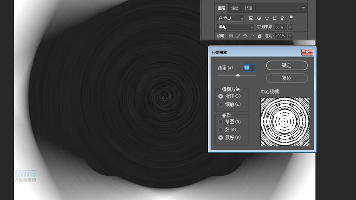
Task: Filter layers by adjustment layer icon
Action: [259, 18]
